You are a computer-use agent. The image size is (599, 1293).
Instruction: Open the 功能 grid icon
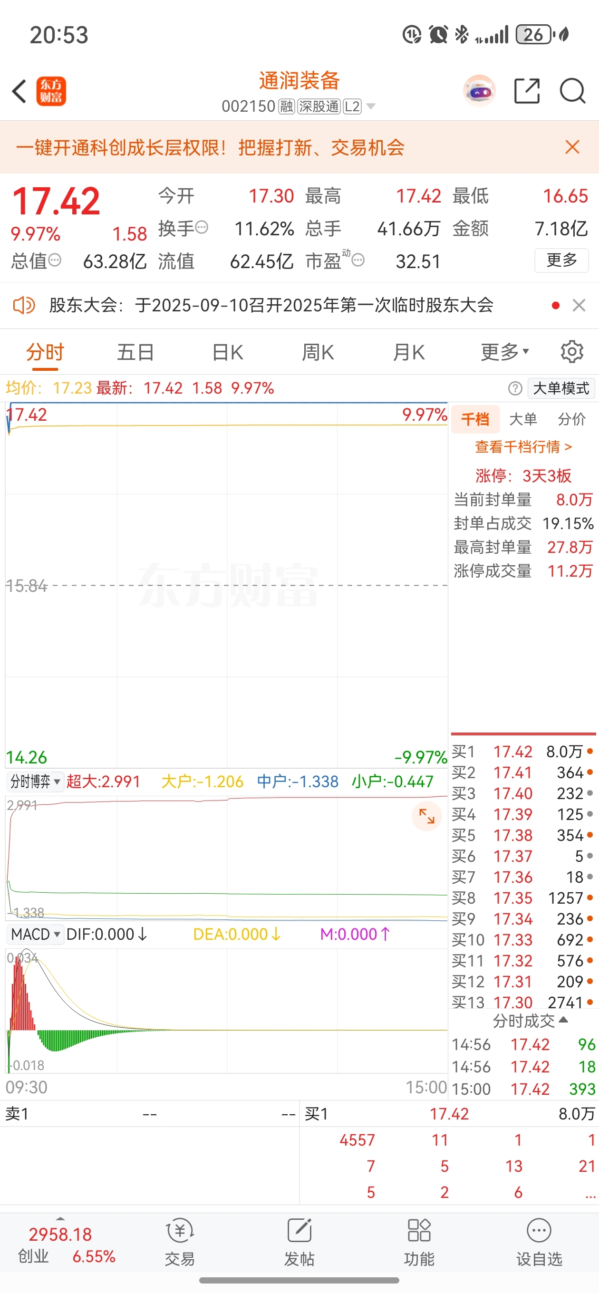419,1231
